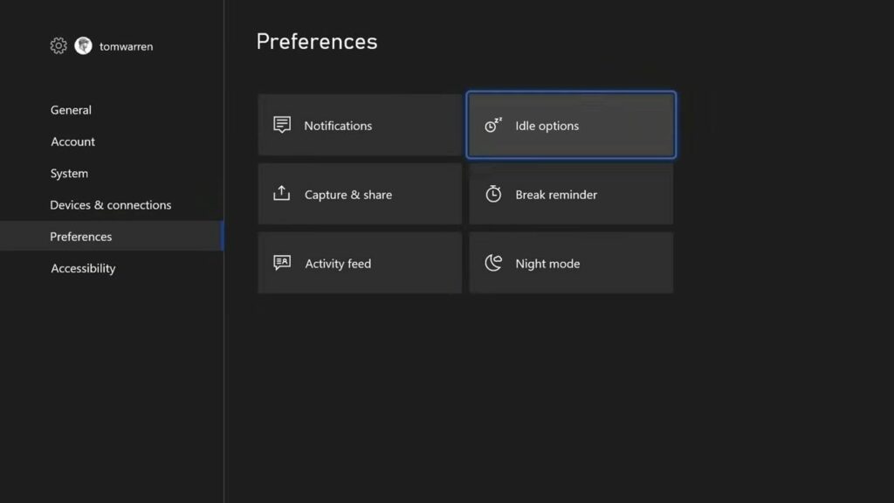This screenshot has height=503, width=894.
Task: Select Devices & connections
Action: click(110, 204)
